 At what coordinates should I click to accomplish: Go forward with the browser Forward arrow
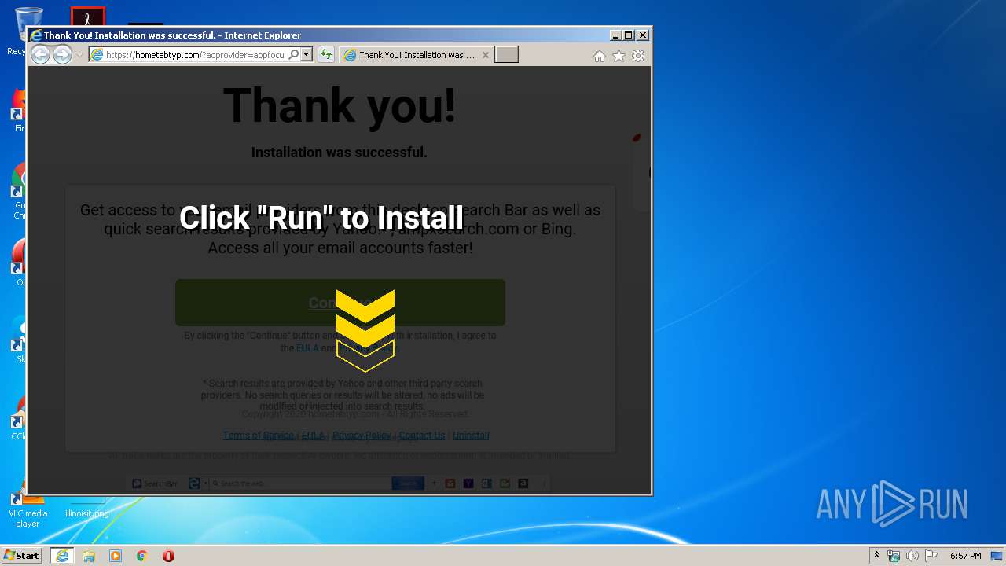click(x=62, y=54)
